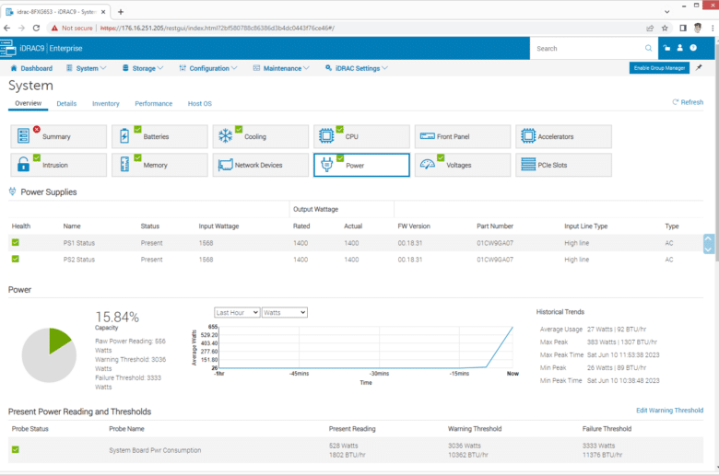Bookmark this page with star icon

pos(665,28)
